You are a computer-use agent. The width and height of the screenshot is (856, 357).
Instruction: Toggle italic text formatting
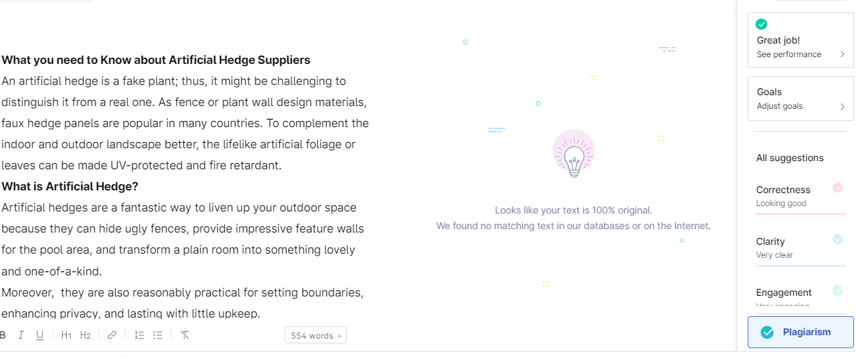pyautogui.click(x=21, y=335)
